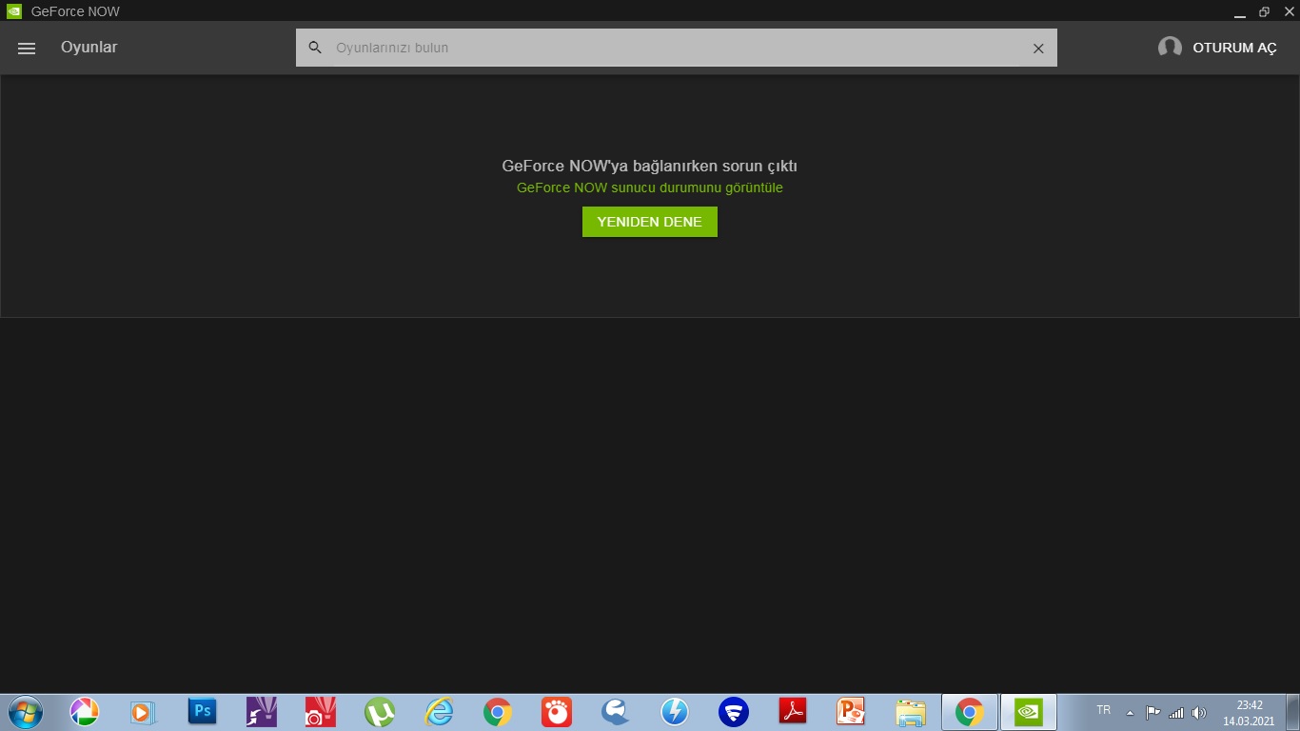This screenshot has height=731, width=1300.
Task: Restore down the GeForce NOW window
Action: [1264, 12]
